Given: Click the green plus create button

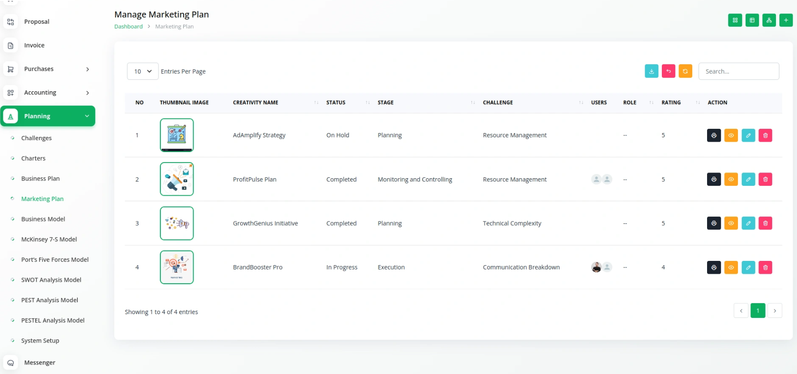Looking at the screenshot, I should coord(786,20).
